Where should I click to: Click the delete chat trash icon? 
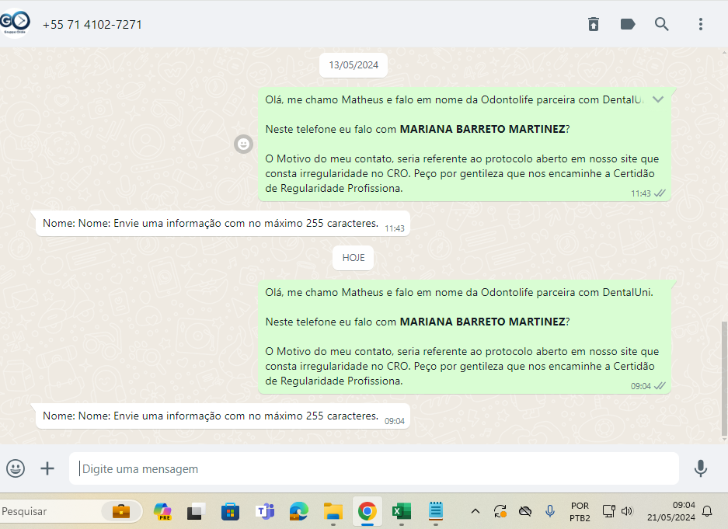(x=594, y=24)
